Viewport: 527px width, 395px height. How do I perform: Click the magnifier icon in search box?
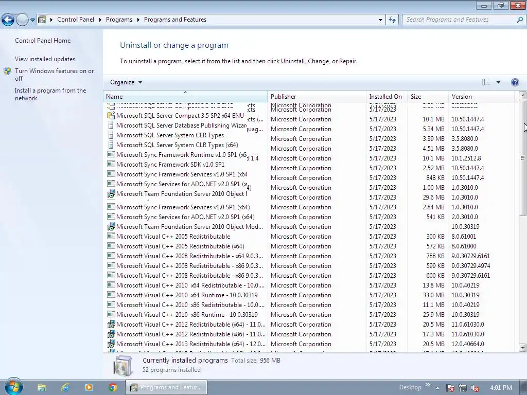point(520,20)
